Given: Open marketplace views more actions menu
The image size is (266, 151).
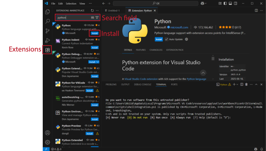Looking at the screenshot, I should click(x=97, y=11).
